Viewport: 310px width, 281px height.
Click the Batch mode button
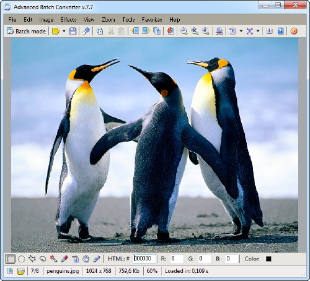(26, 31)
